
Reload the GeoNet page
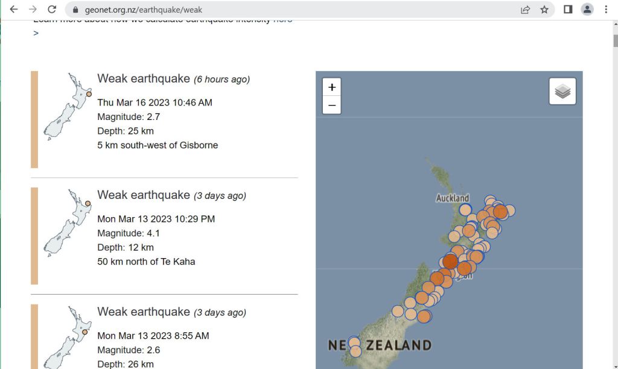pyautogui.click(x=52, y=10)
